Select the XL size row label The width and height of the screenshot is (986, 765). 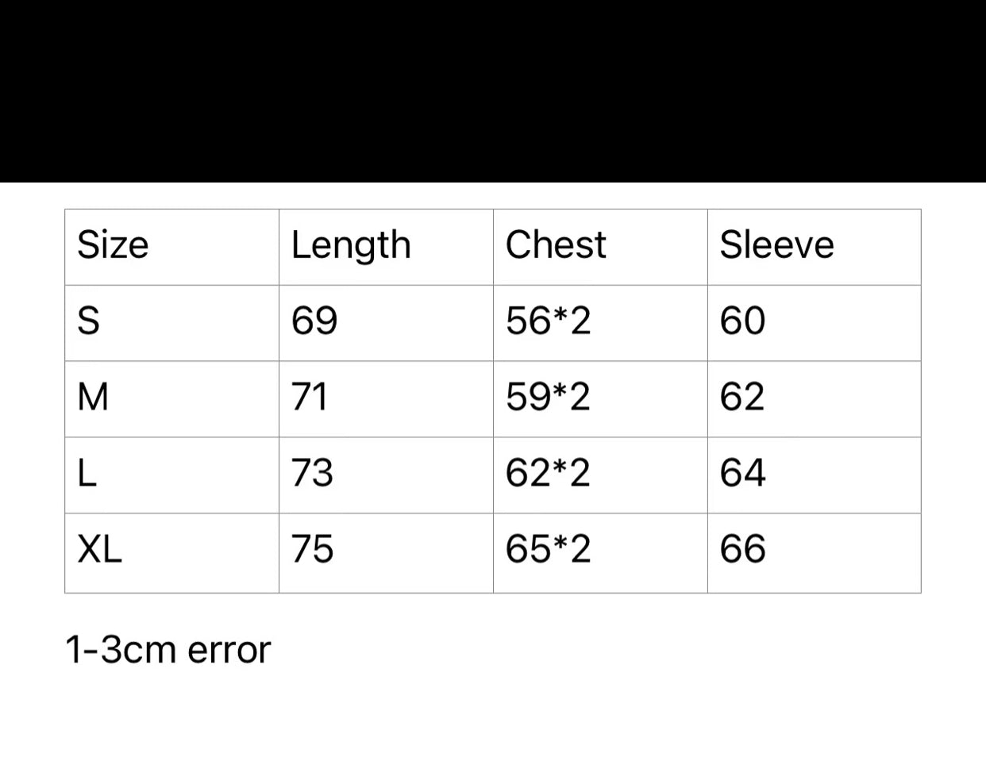(100, 549)
